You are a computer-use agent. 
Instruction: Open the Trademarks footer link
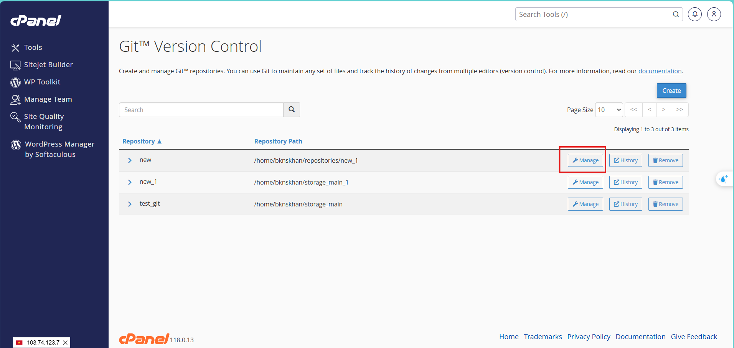[543, 336]
